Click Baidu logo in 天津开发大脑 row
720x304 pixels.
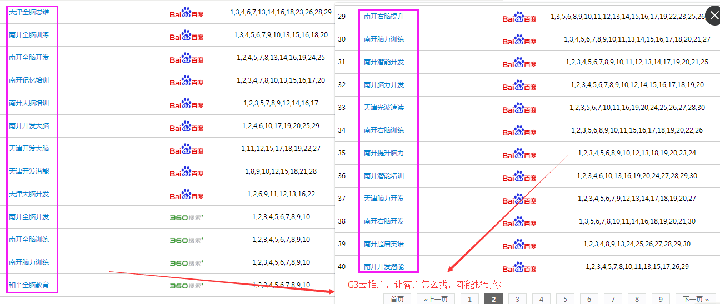click(187, 149)
